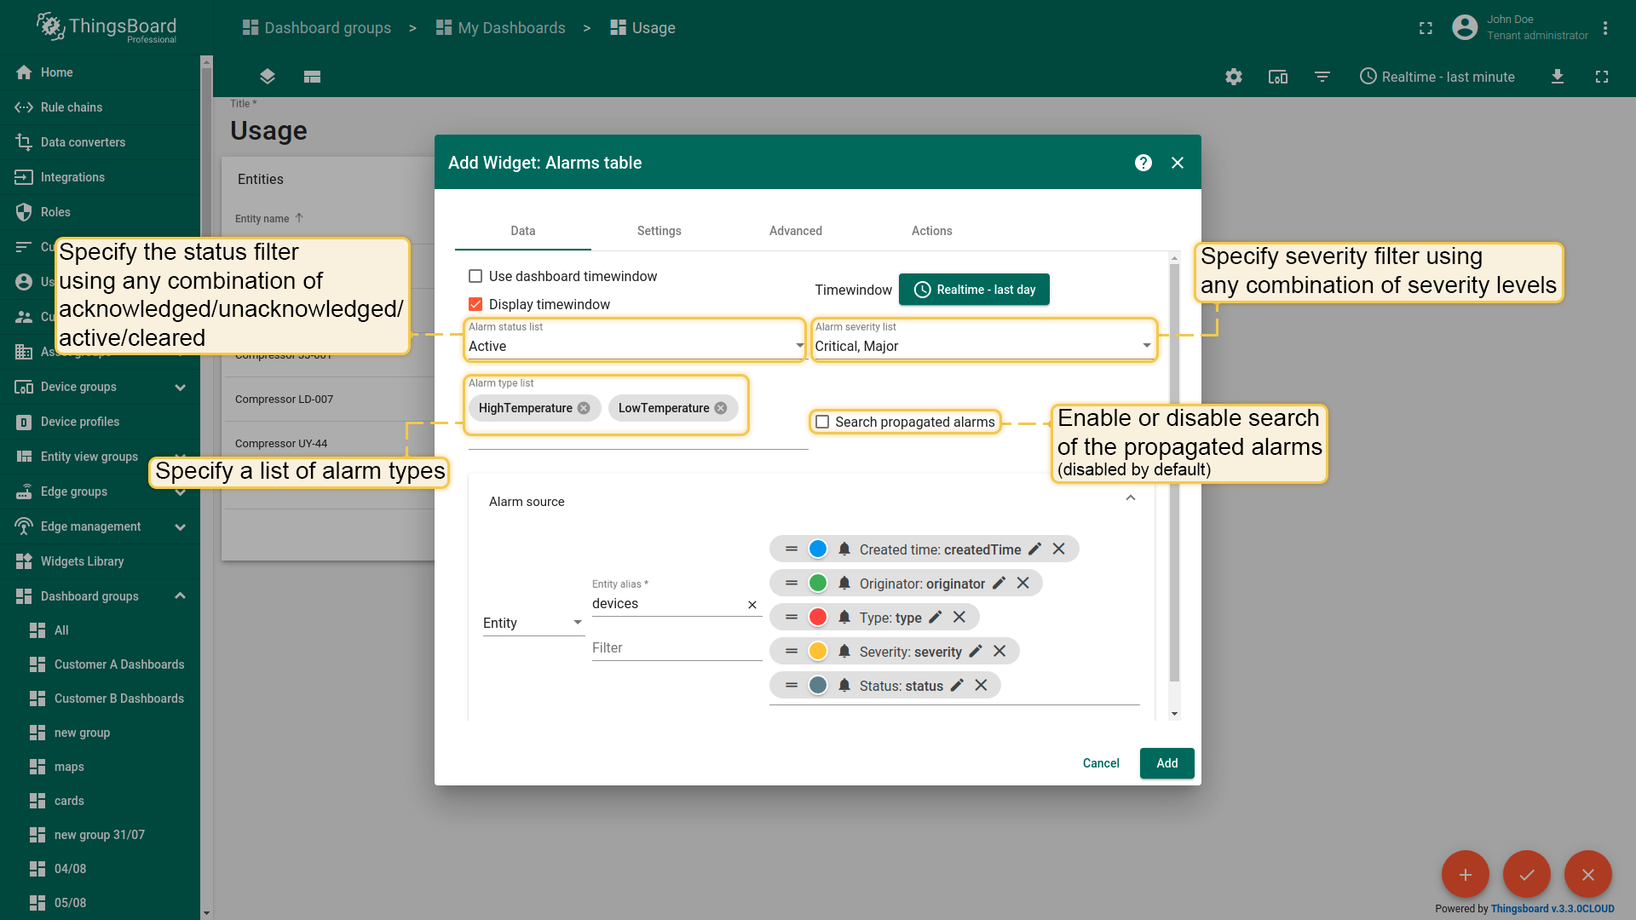Open the Entity source type dropdown
The height and width of the screenshot is (920, 1636).
click(x=533, y=624)
